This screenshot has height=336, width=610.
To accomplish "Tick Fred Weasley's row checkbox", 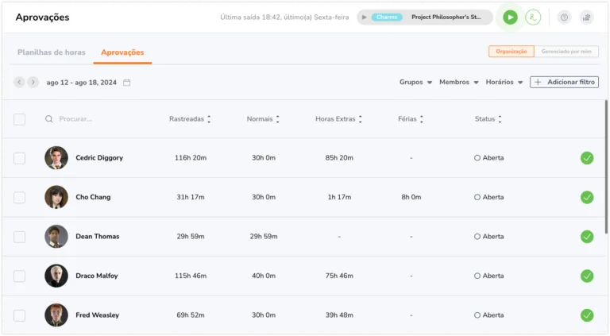I will point(19,315).
